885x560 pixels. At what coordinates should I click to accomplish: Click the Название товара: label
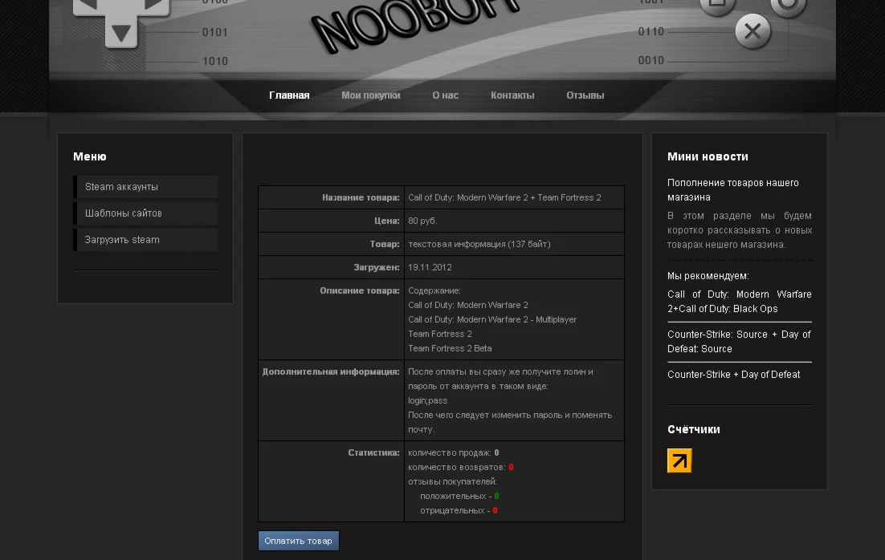pos(361,197)
